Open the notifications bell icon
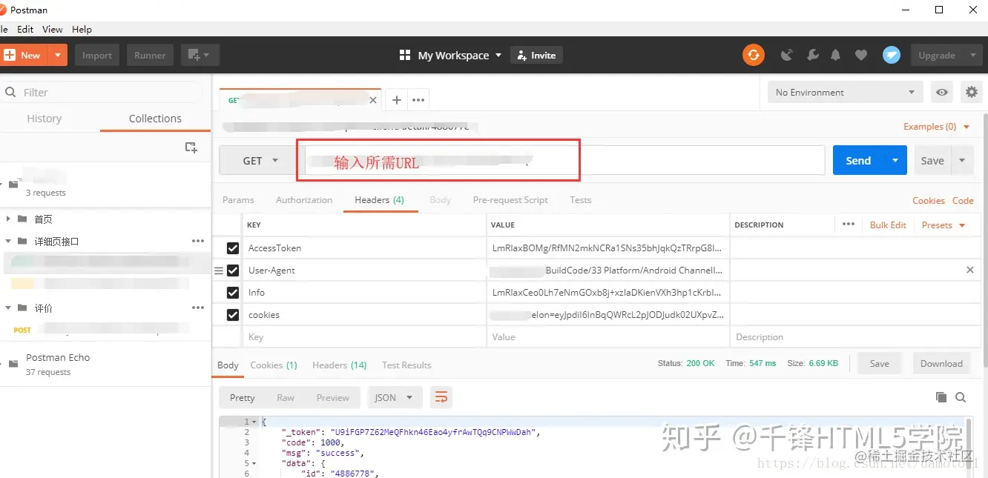 point(836,56)
